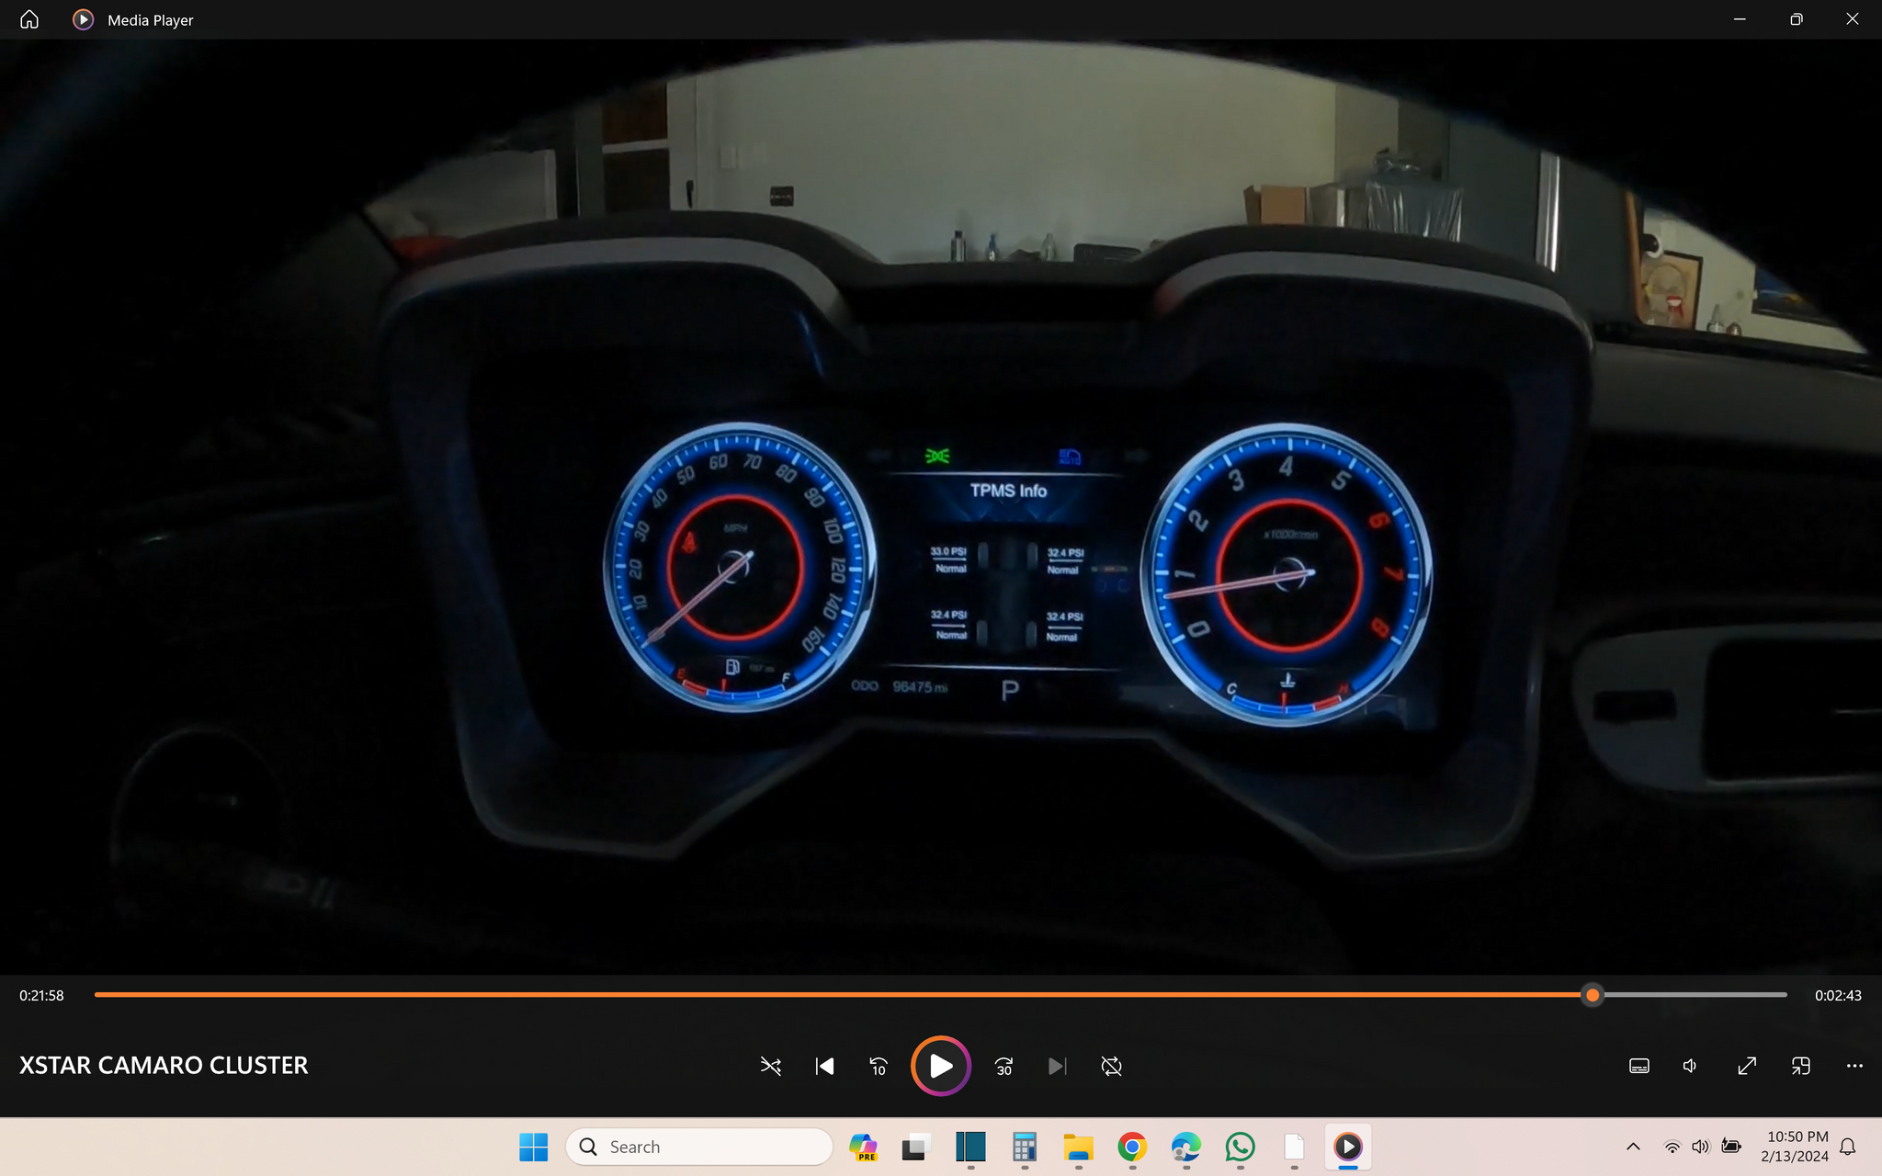Enter full screen mode

coord(1747,1066)
